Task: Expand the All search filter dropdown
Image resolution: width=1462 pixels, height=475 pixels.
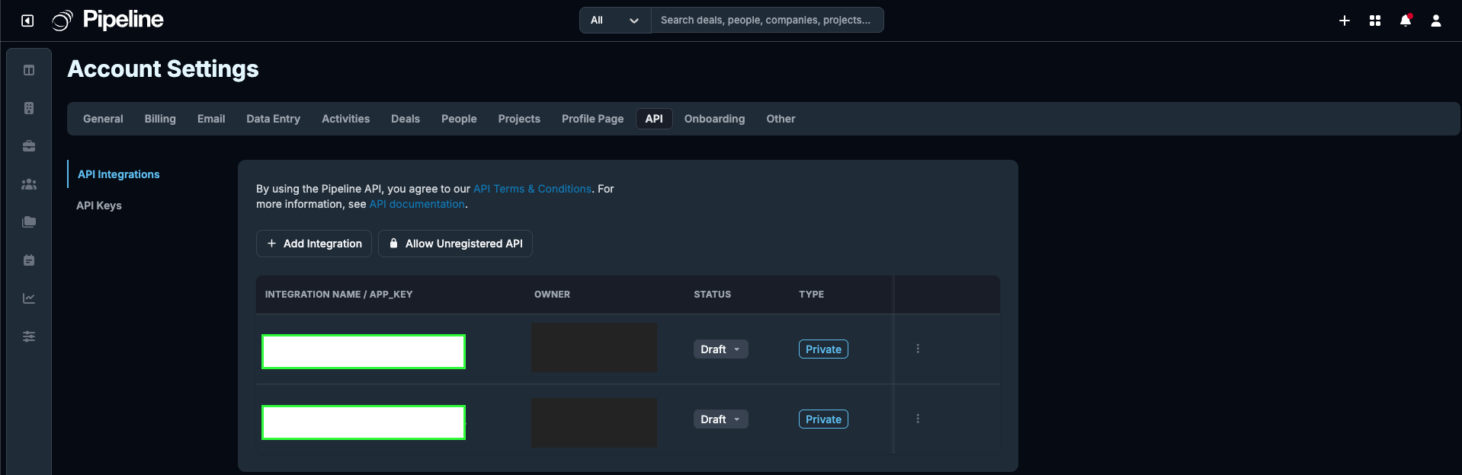Action: [615, 20]
